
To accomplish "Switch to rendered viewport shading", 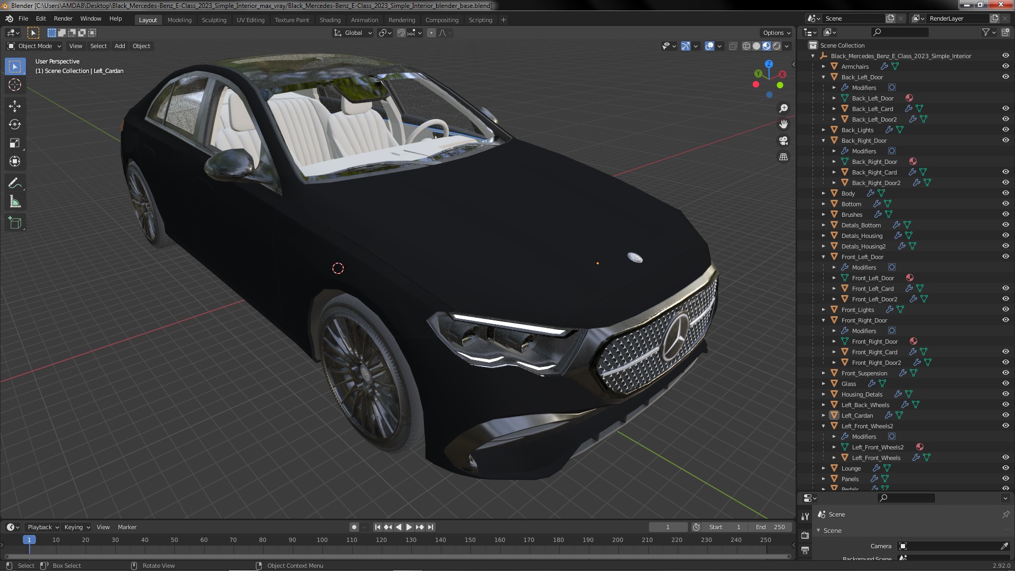I will 777,47.
